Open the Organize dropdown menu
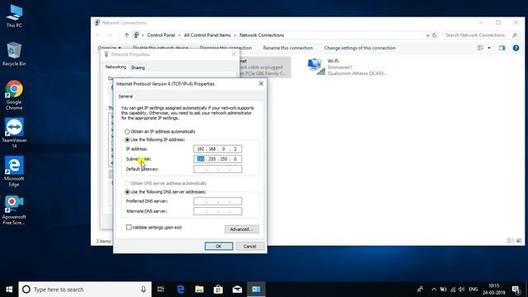 (110, 48)
